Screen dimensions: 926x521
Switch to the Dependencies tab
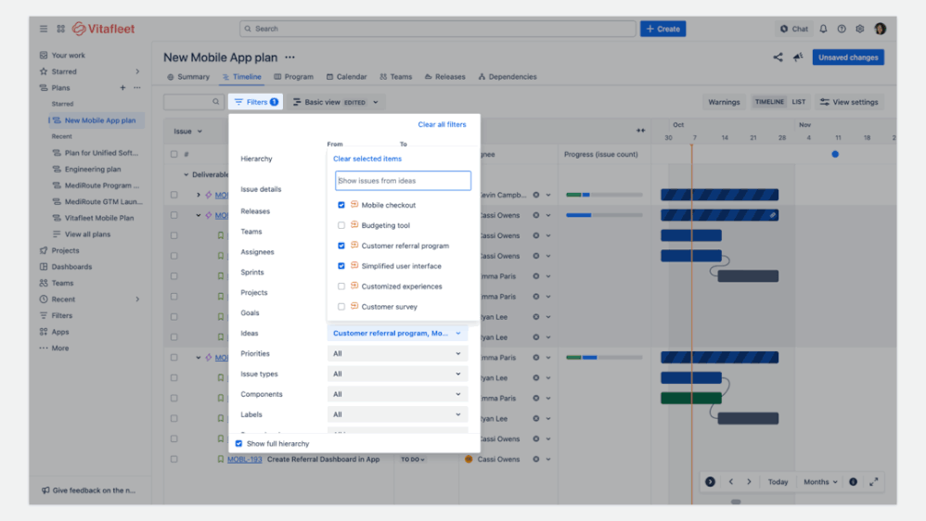tap(507, 77)
